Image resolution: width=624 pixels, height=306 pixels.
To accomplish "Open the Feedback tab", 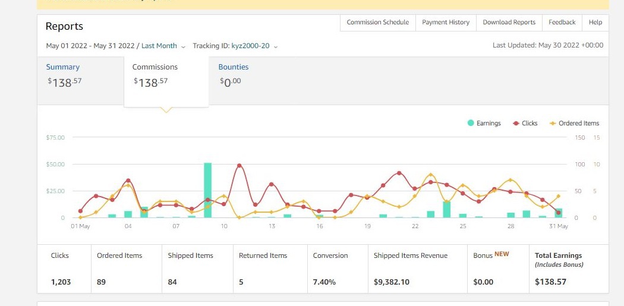I will [x=562, y=23].
